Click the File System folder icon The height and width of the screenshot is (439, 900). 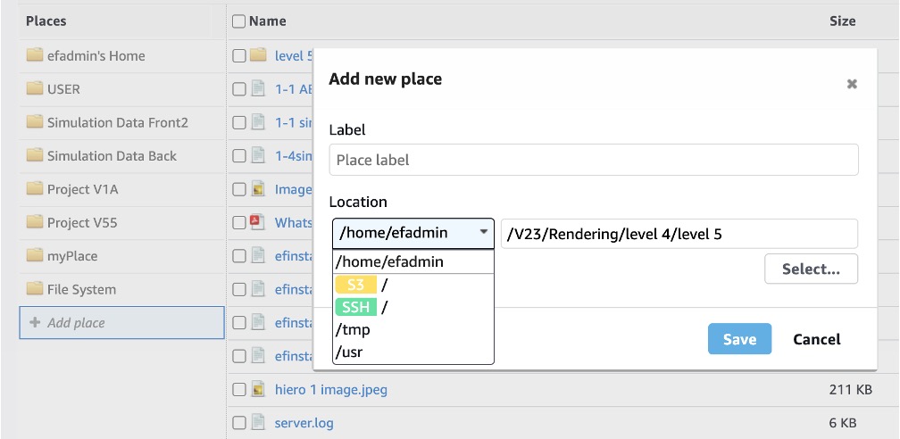click(x=35, y=289)
